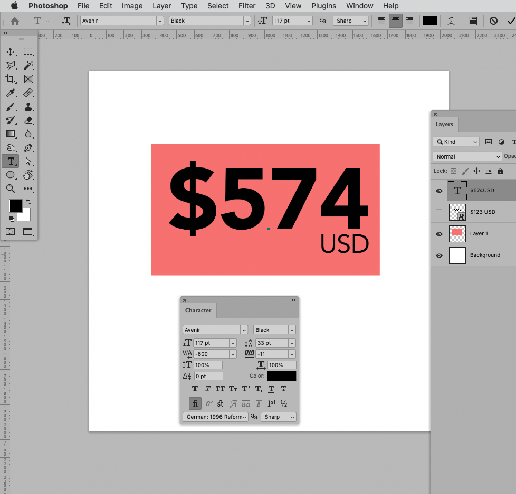Select the Pen tool

click(x=28, y=148)
